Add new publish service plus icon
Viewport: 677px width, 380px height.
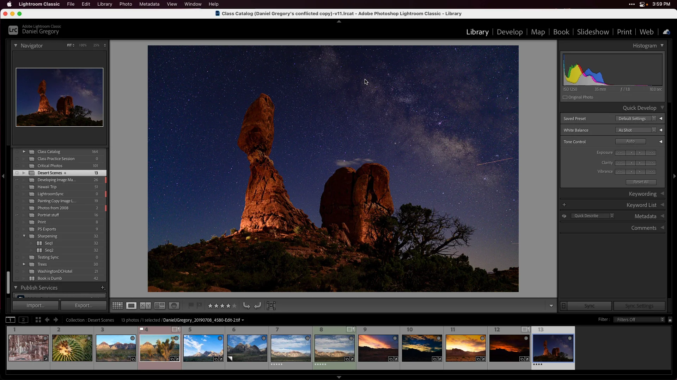[x=103, y=288]
